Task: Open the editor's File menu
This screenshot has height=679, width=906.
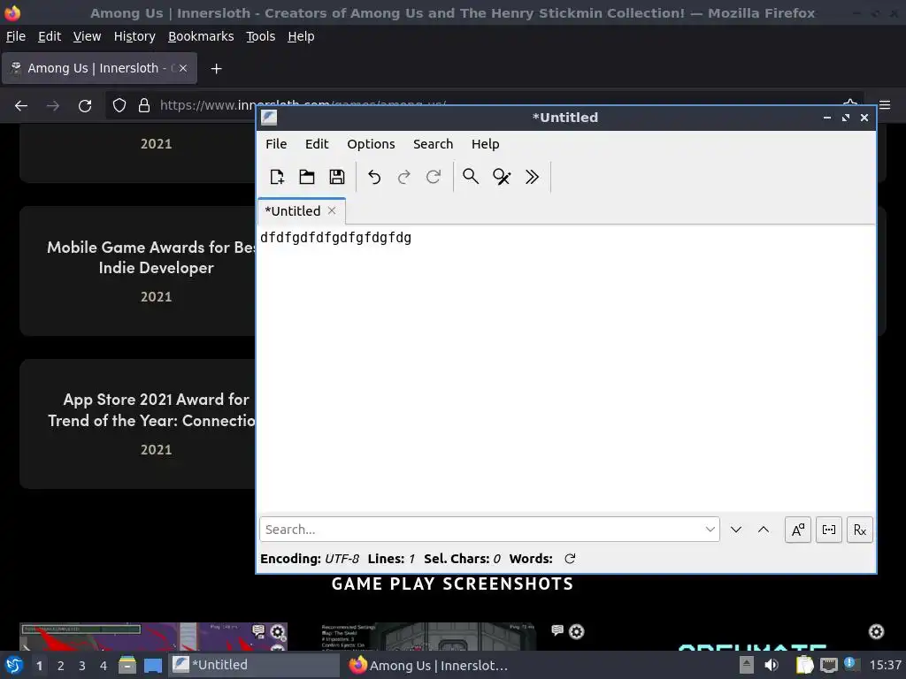Action: click(276, 144)
